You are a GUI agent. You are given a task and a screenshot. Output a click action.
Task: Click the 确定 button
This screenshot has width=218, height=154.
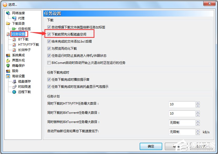[151, 146]
